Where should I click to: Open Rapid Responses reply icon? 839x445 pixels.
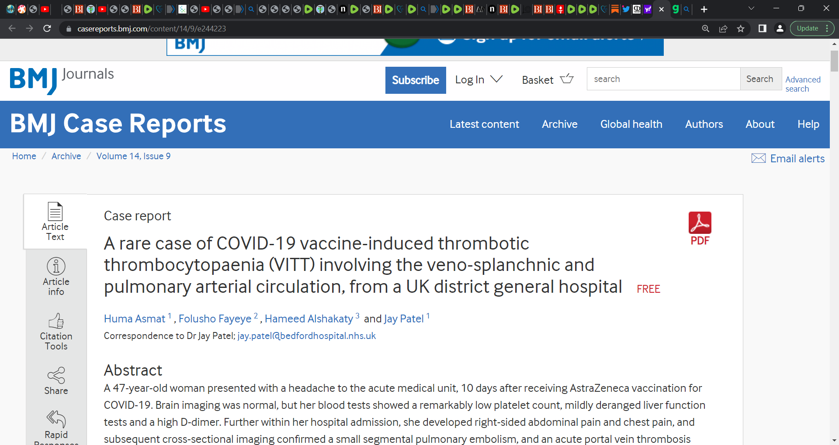56,419
